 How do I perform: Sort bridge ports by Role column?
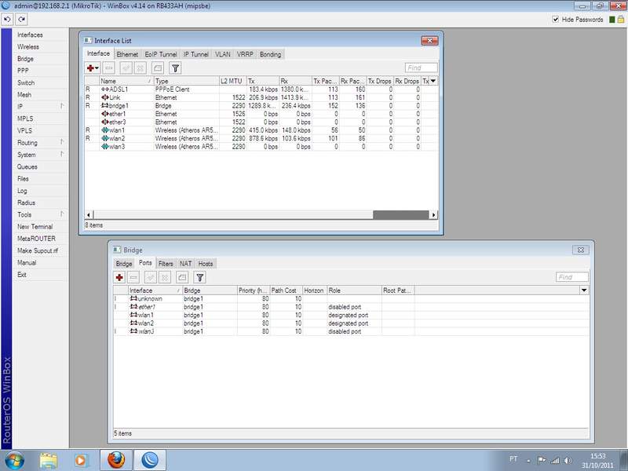(354, 290)
